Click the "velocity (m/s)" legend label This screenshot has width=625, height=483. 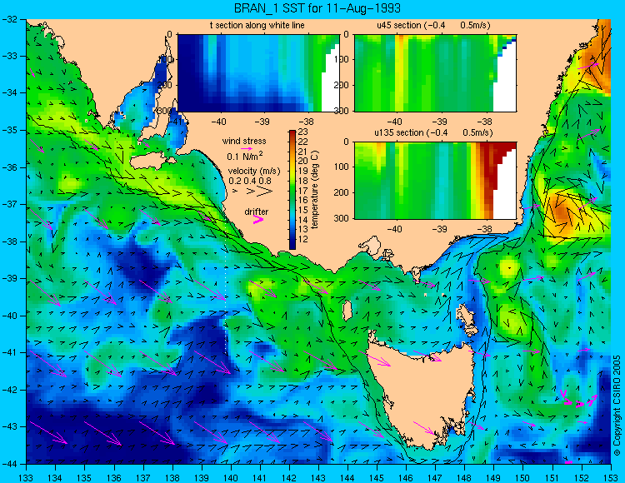(x=254, y=172)
